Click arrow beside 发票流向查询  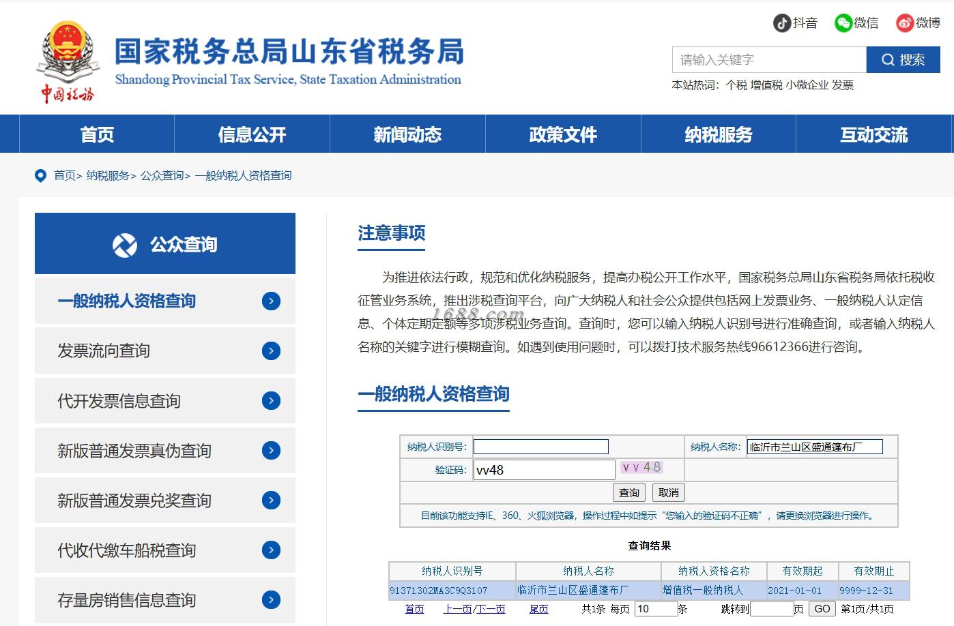point(271,351)
